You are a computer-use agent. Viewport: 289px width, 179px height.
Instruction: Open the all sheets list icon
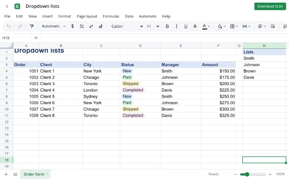coord(15,174)
